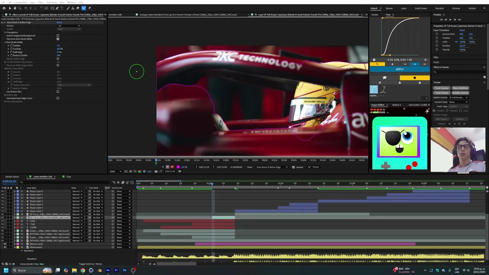Open the Motion Source dropdown in Tracker

pos(458,97)
